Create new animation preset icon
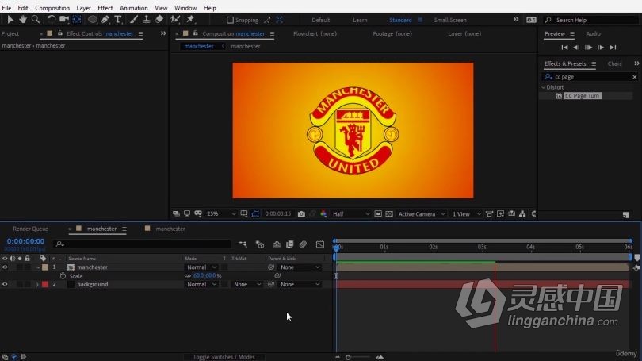This screenshot has width=642, height=361. pos(626,215)
